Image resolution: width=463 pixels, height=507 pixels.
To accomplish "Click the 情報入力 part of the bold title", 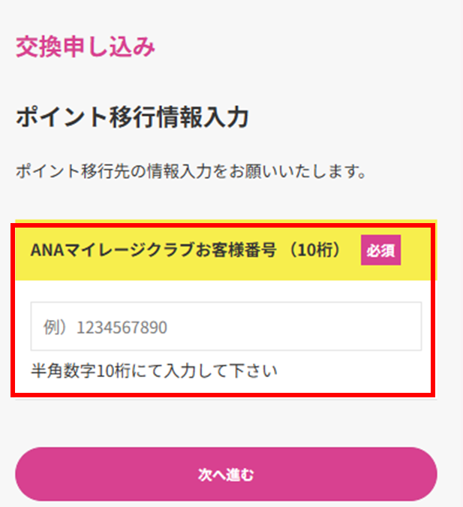I will point(202,118).
